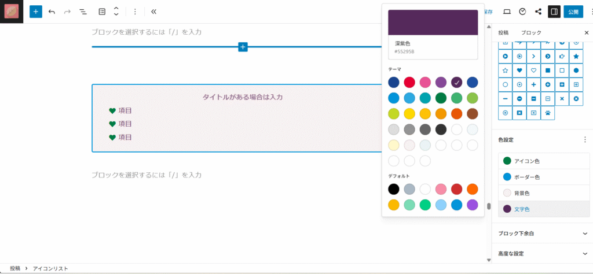Close the settings sidebar with X
Image resolution: width=593 pixels, height=274 pixels.
pos(587,33)
